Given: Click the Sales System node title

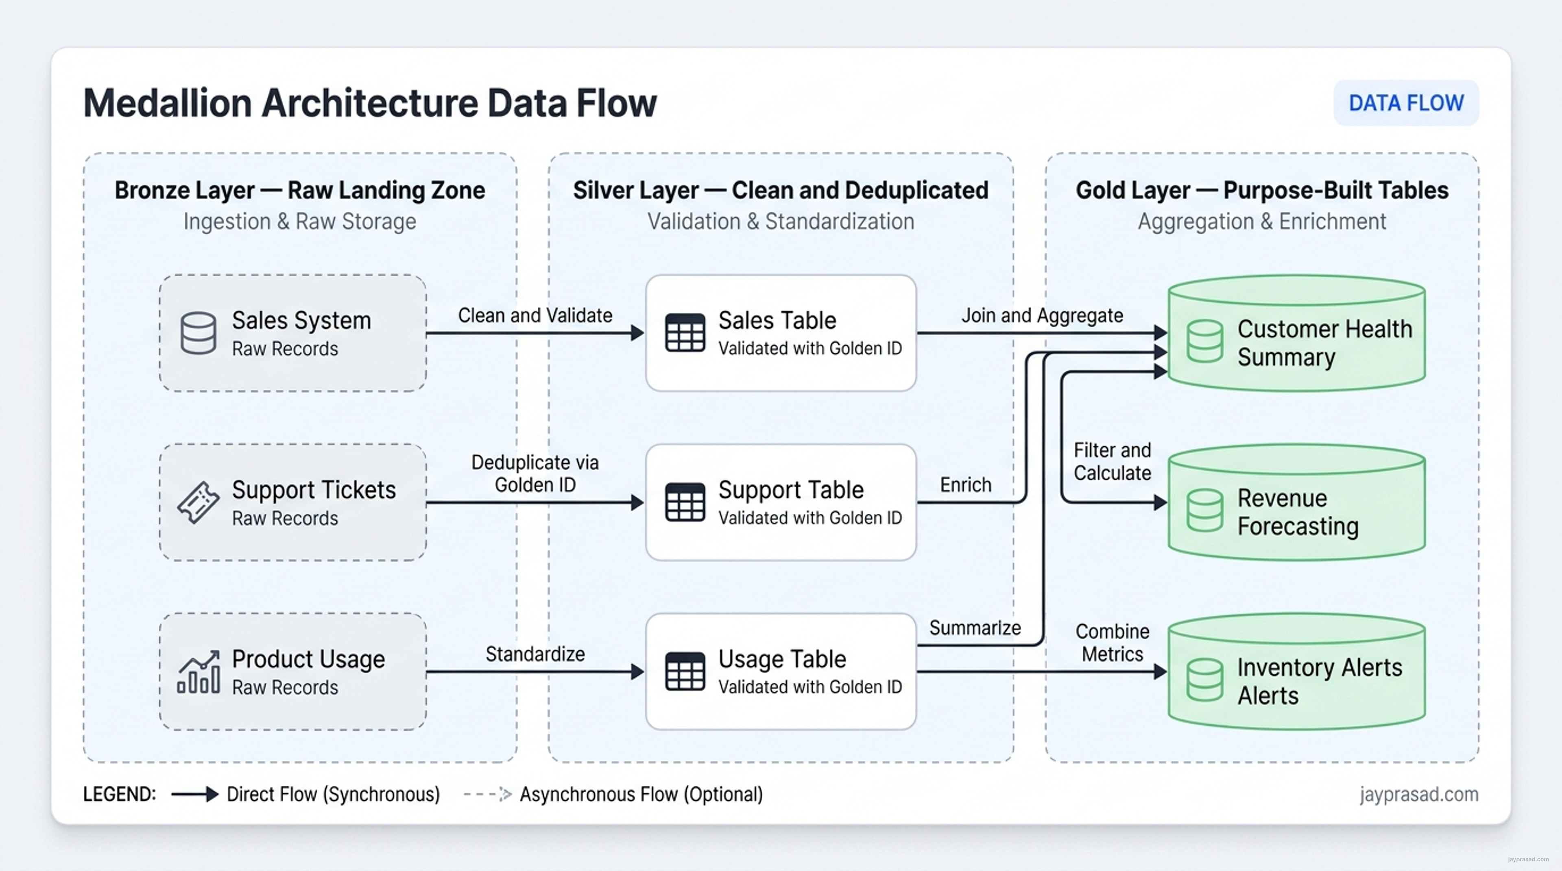Looking at the screenshot, I should tap(301, 320).
